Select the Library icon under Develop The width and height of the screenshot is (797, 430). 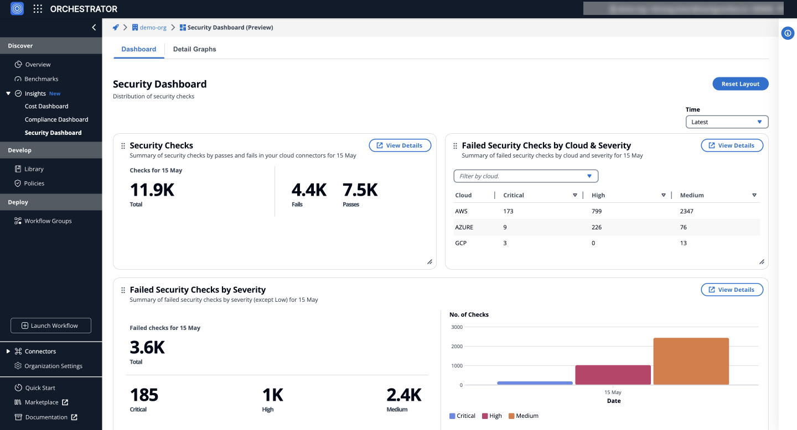pos(17,169)
